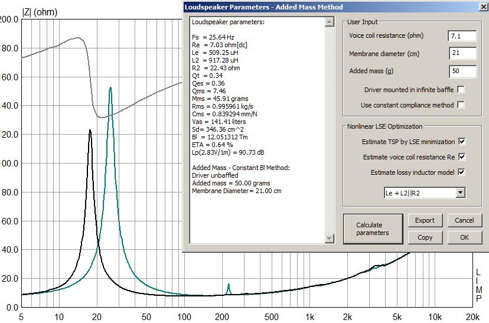Select the Qes = 0.36 line
The height and width of the screenshot is (323, 489).
208,83
